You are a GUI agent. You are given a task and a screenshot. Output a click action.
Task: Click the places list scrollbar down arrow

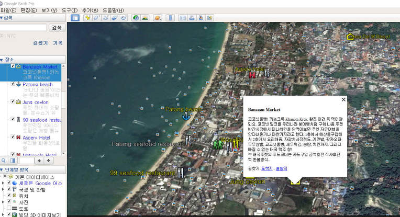[63, 153]
